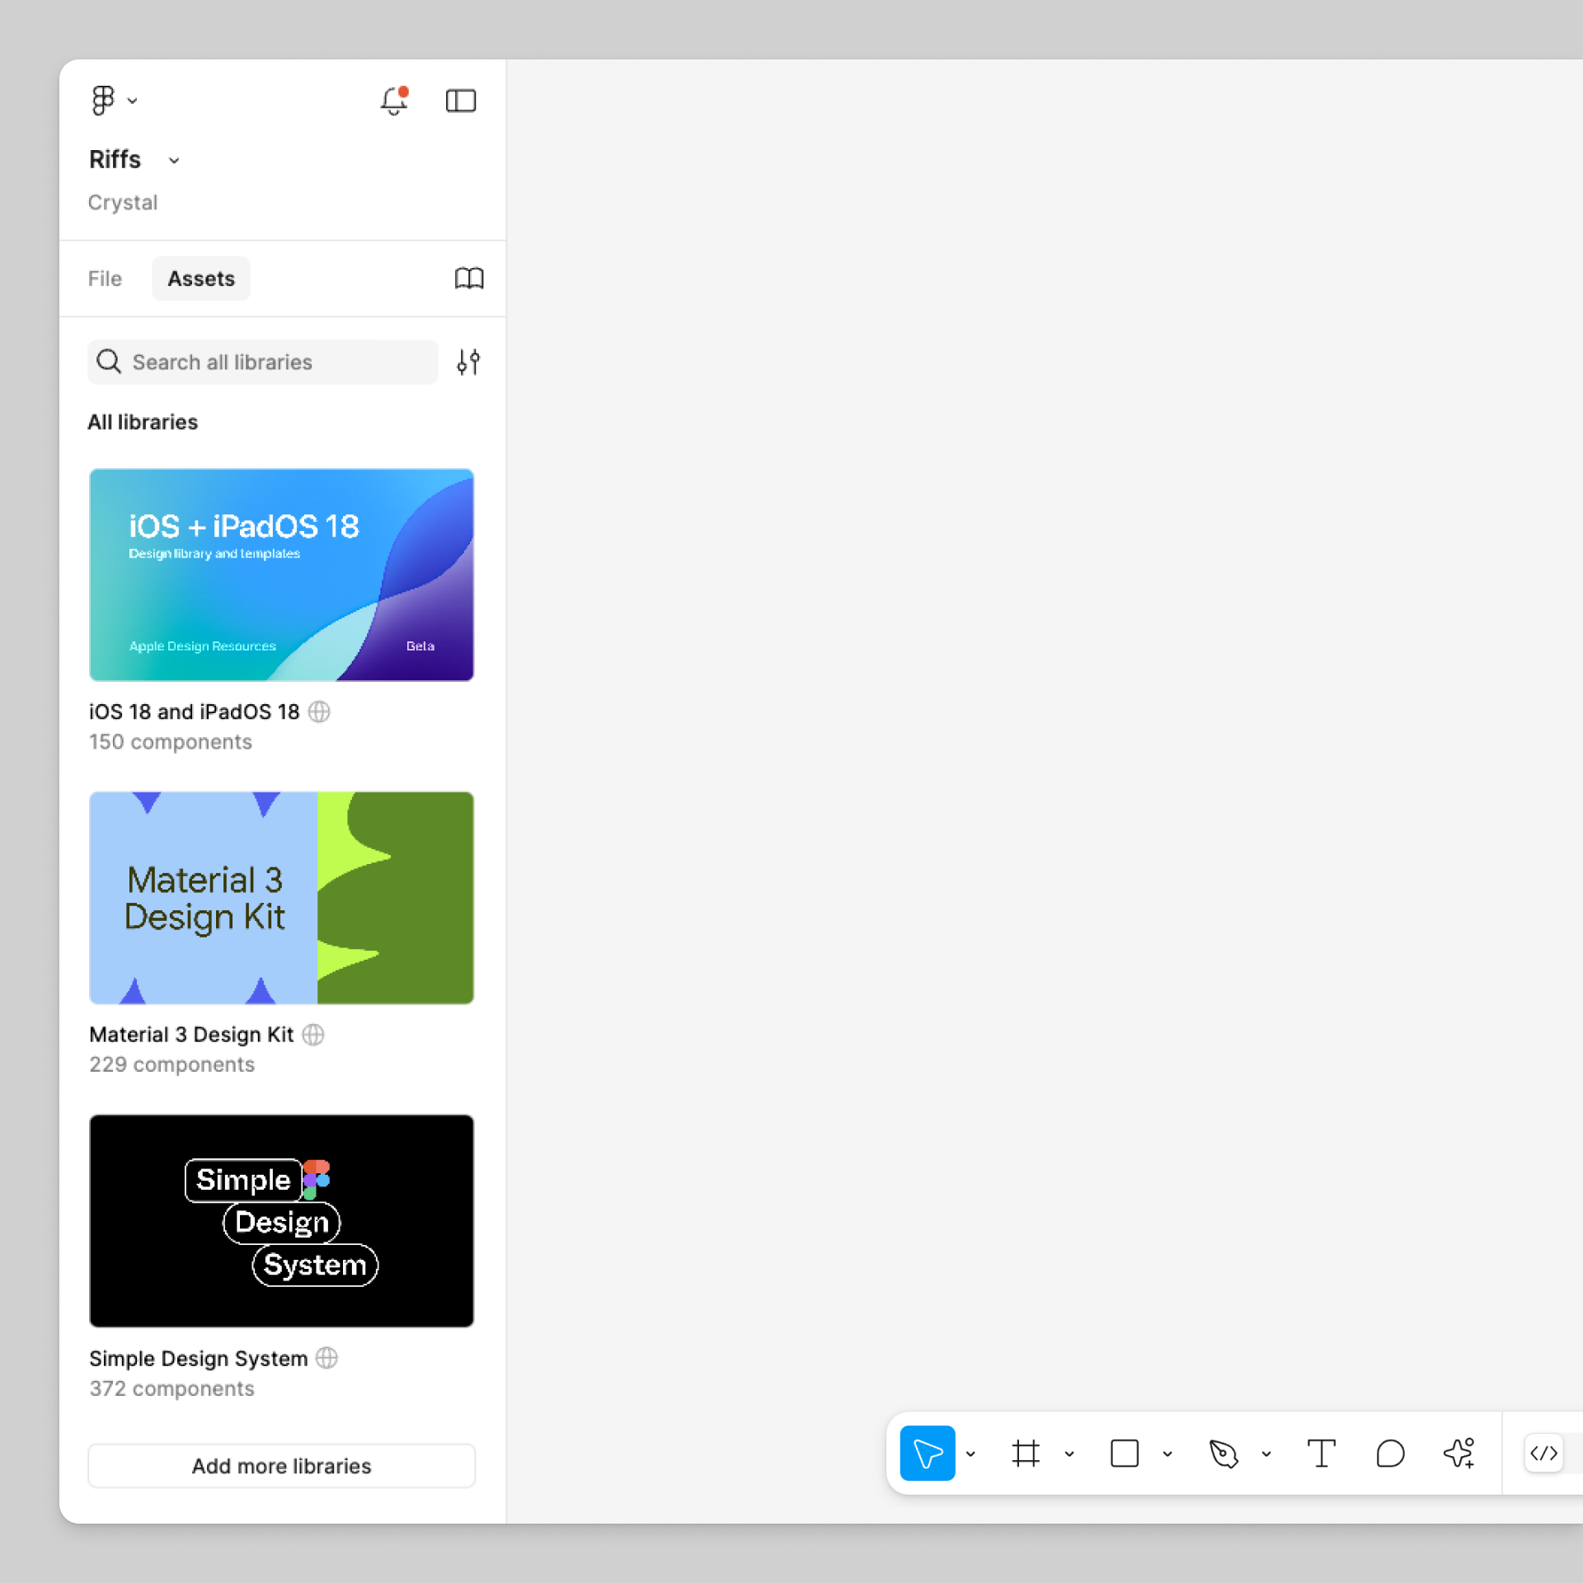Open the Figma main menu logo
1583x1583 pixels.
point(103,101)
